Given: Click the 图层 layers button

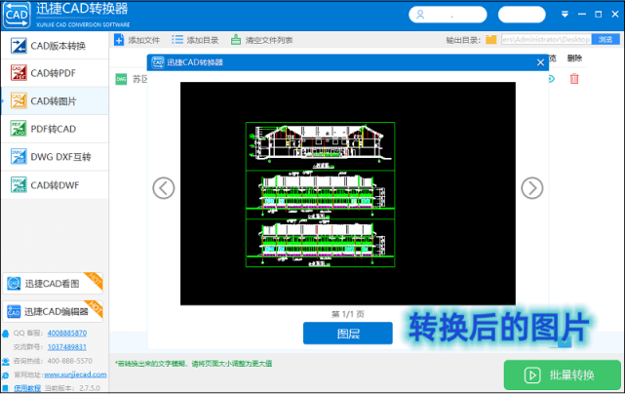Looking at the screenshot, I should tap(348, 333).
